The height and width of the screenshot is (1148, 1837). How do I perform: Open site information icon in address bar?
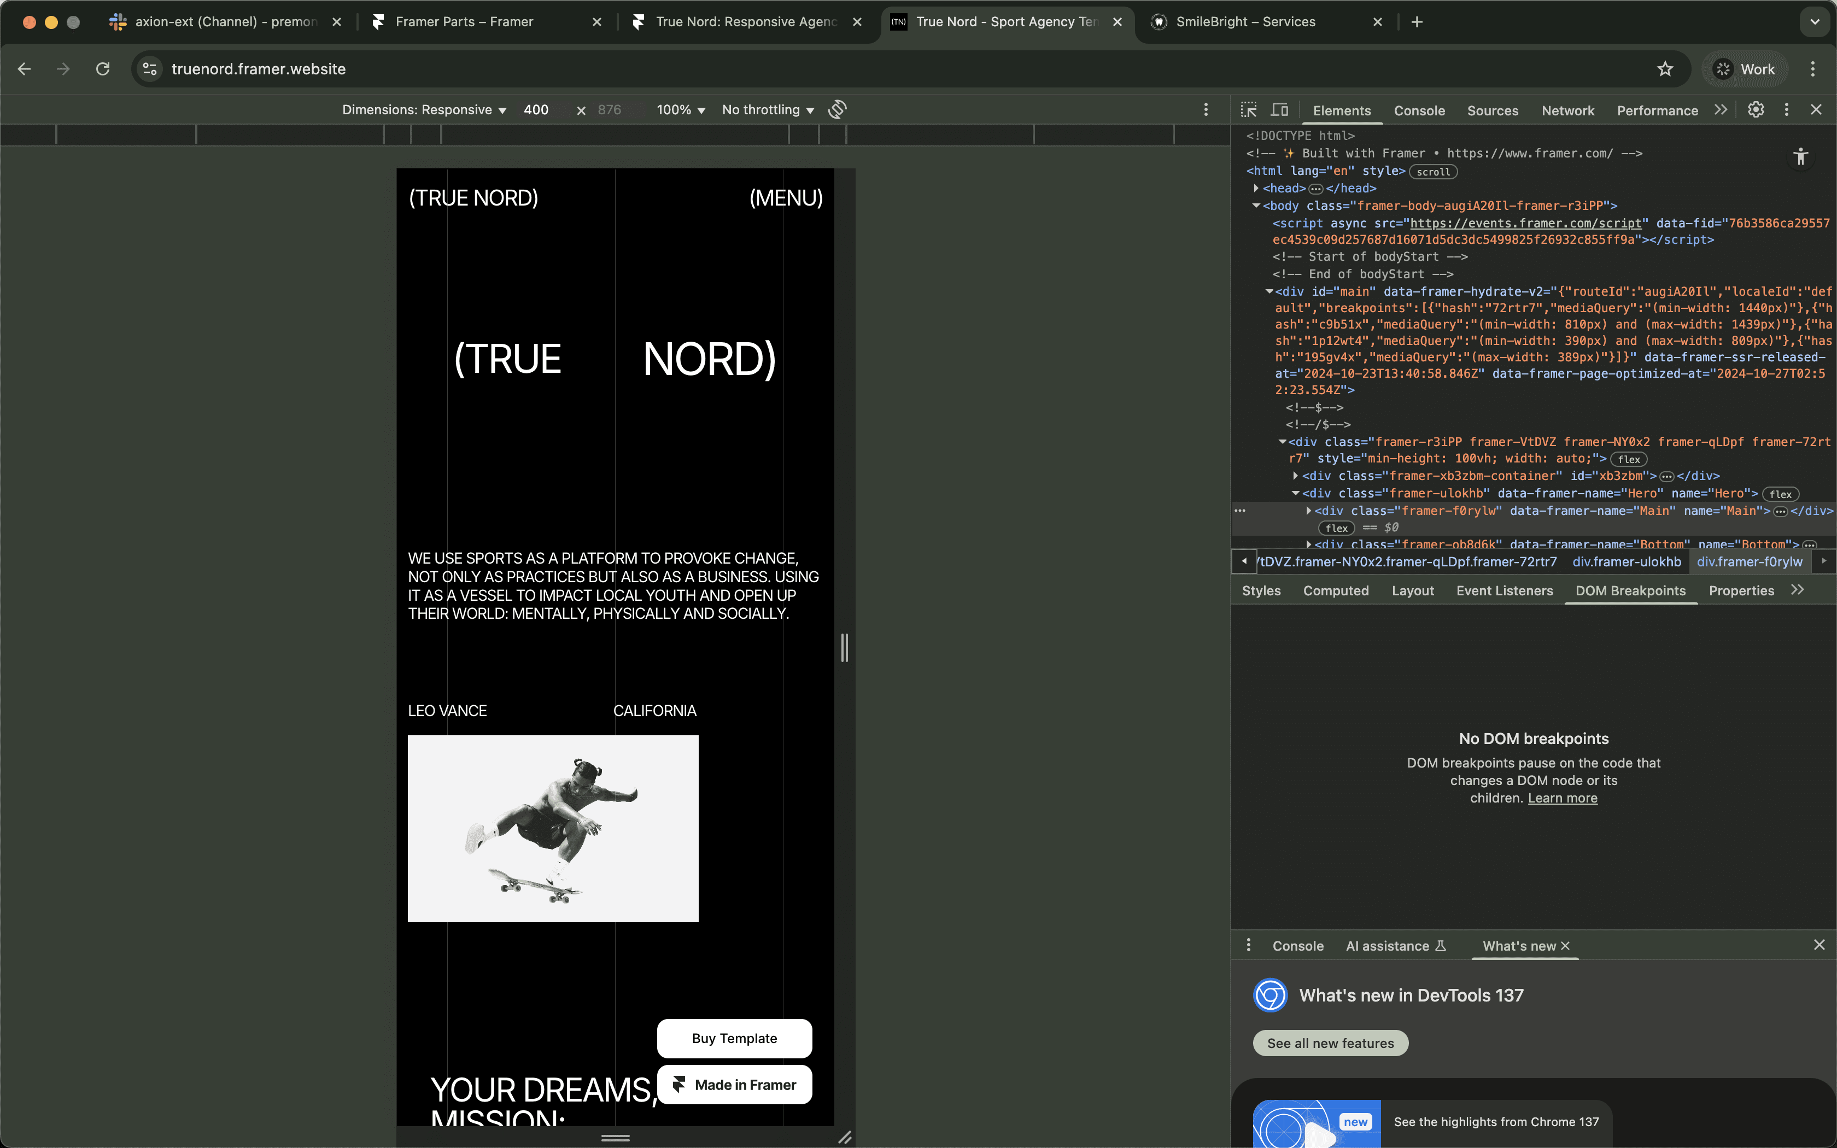pos(150,69)
